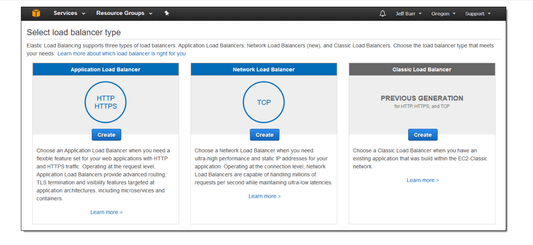Click the TCP circle graphic
The width and height of the screenshot is (533, 245).
click(x=264, y=102)
